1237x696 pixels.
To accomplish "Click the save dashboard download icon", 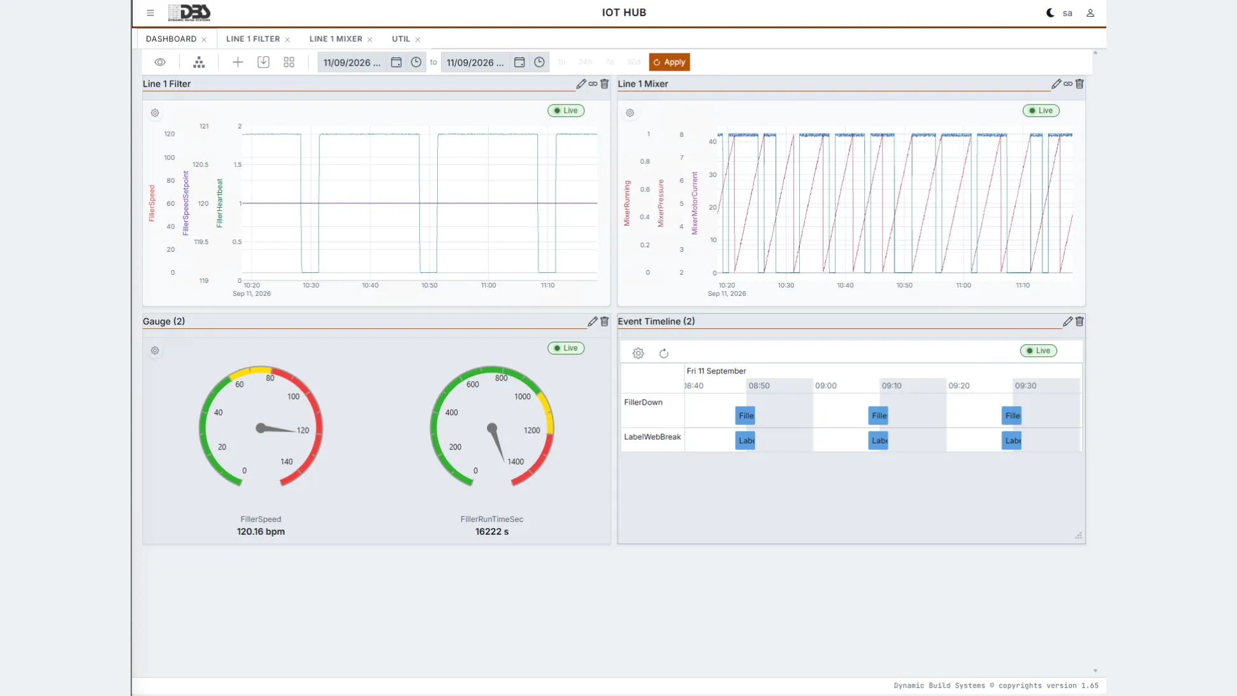I will pyautogui.click(x=263, y=62).
